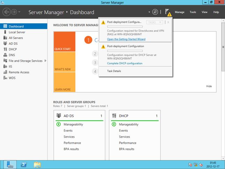Click the All Servers sidebar icon
Screen dimensions: 225x169
point(5,38)
